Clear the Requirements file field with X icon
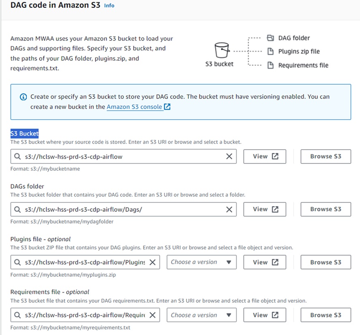Image resolution: width=360 pixels, height=335 pixels. pos(153,315)
